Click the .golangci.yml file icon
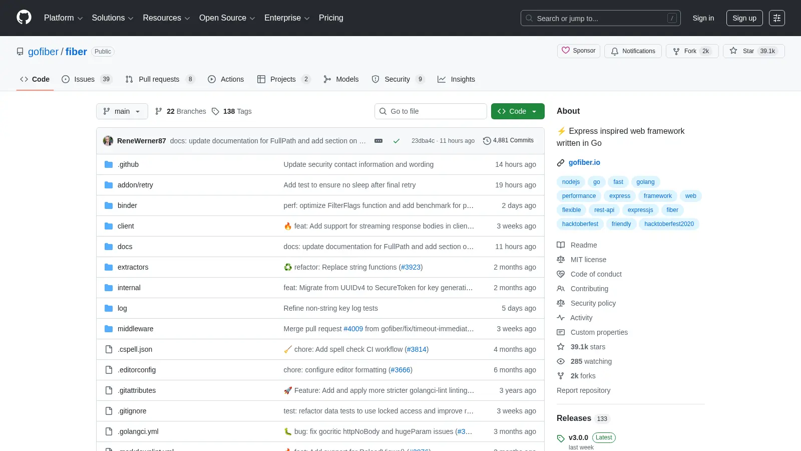The width and height of the screenshot is (801, 451). pos(109,431)
